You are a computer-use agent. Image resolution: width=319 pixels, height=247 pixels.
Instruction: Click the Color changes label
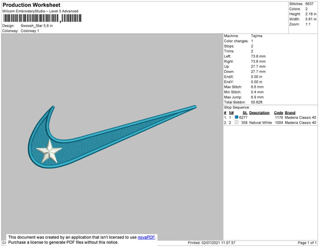[x=236, y=41]
